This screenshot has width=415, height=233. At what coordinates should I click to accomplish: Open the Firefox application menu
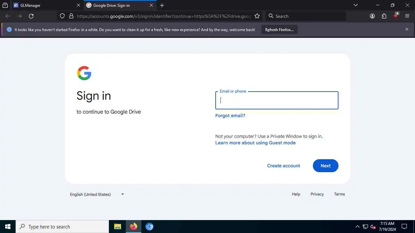point(407,16)
